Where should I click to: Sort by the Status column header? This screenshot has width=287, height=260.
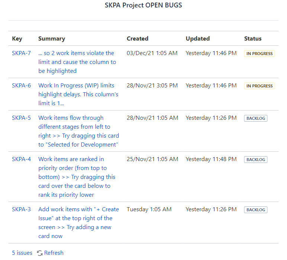pyautogui.click(x=253, y=39)
